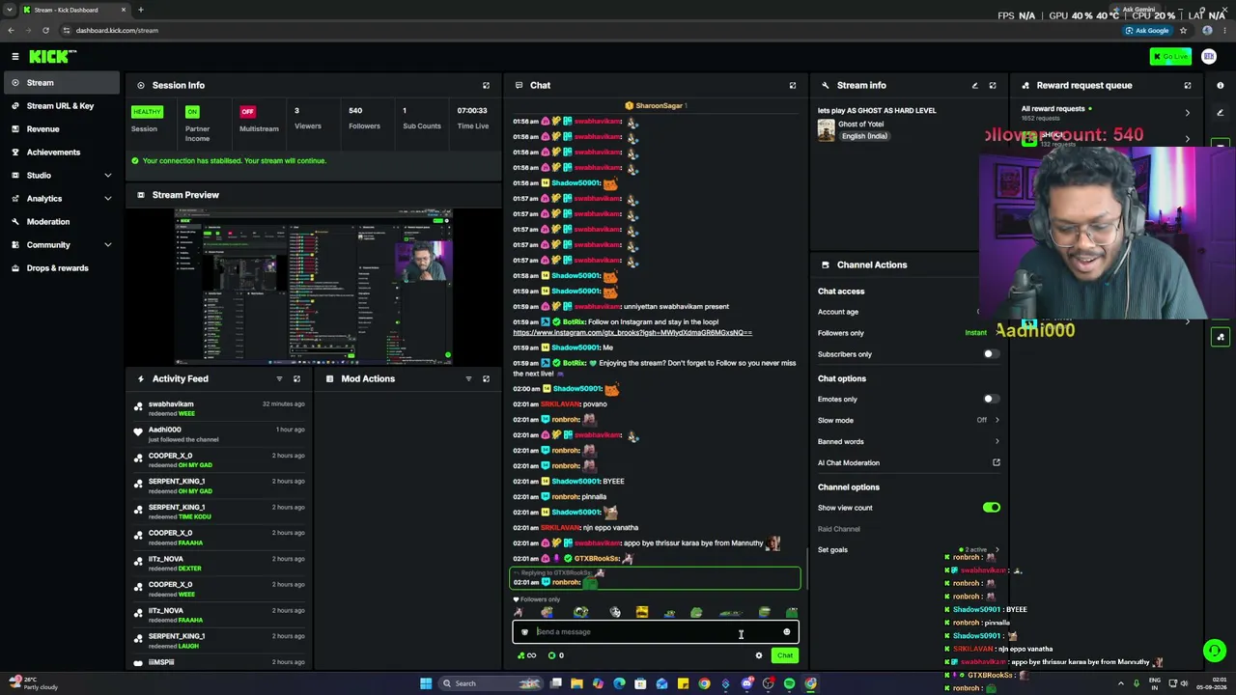The height and width of the screenshot is (695, 1236).
Task: Open Spotify from the taskbar
Action: 789,683
